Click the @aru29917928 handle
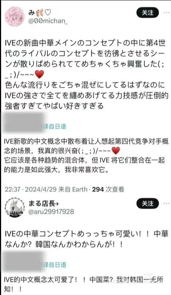 click(51, 212)
